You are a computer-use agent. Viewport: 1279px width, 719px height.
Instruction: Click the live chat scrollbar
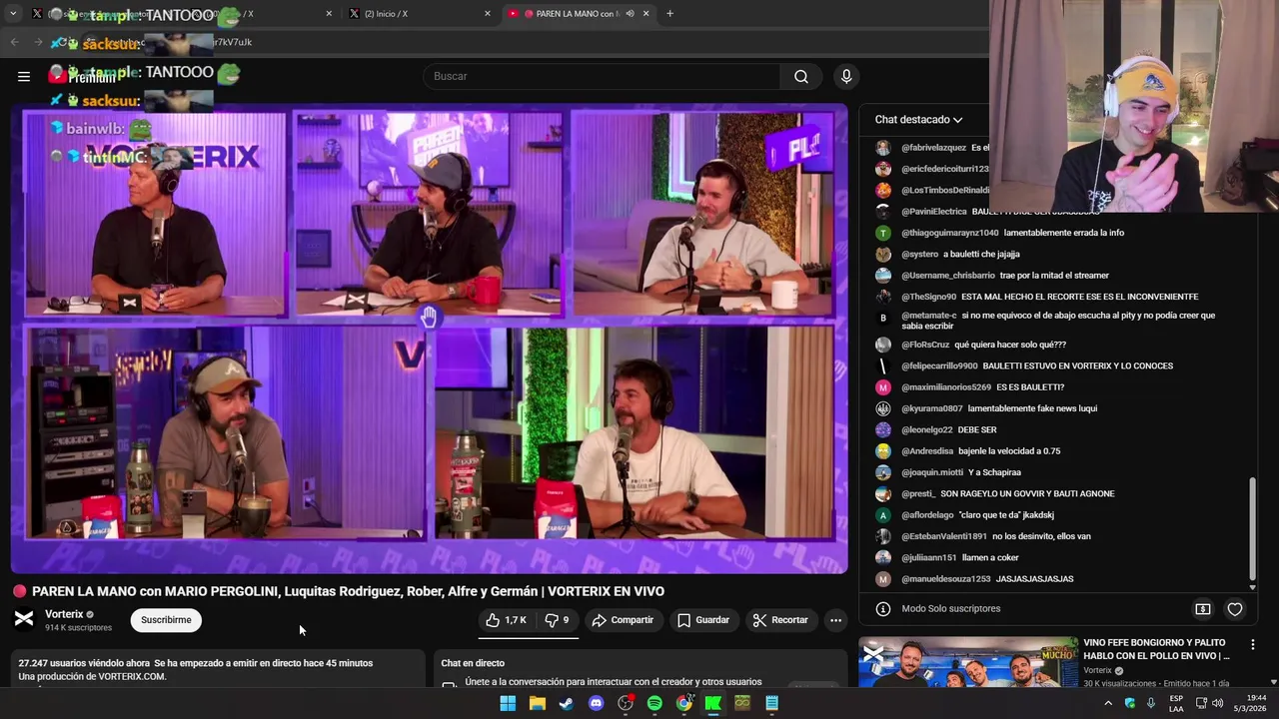[x=1252, y=529]
